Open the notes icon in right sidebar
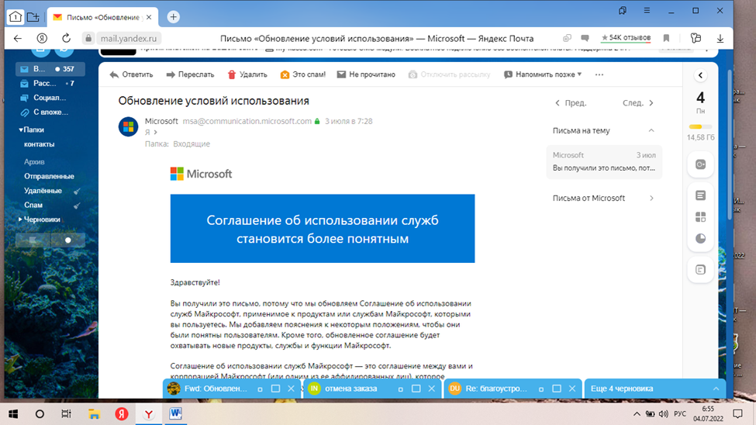 coord(700,195)
